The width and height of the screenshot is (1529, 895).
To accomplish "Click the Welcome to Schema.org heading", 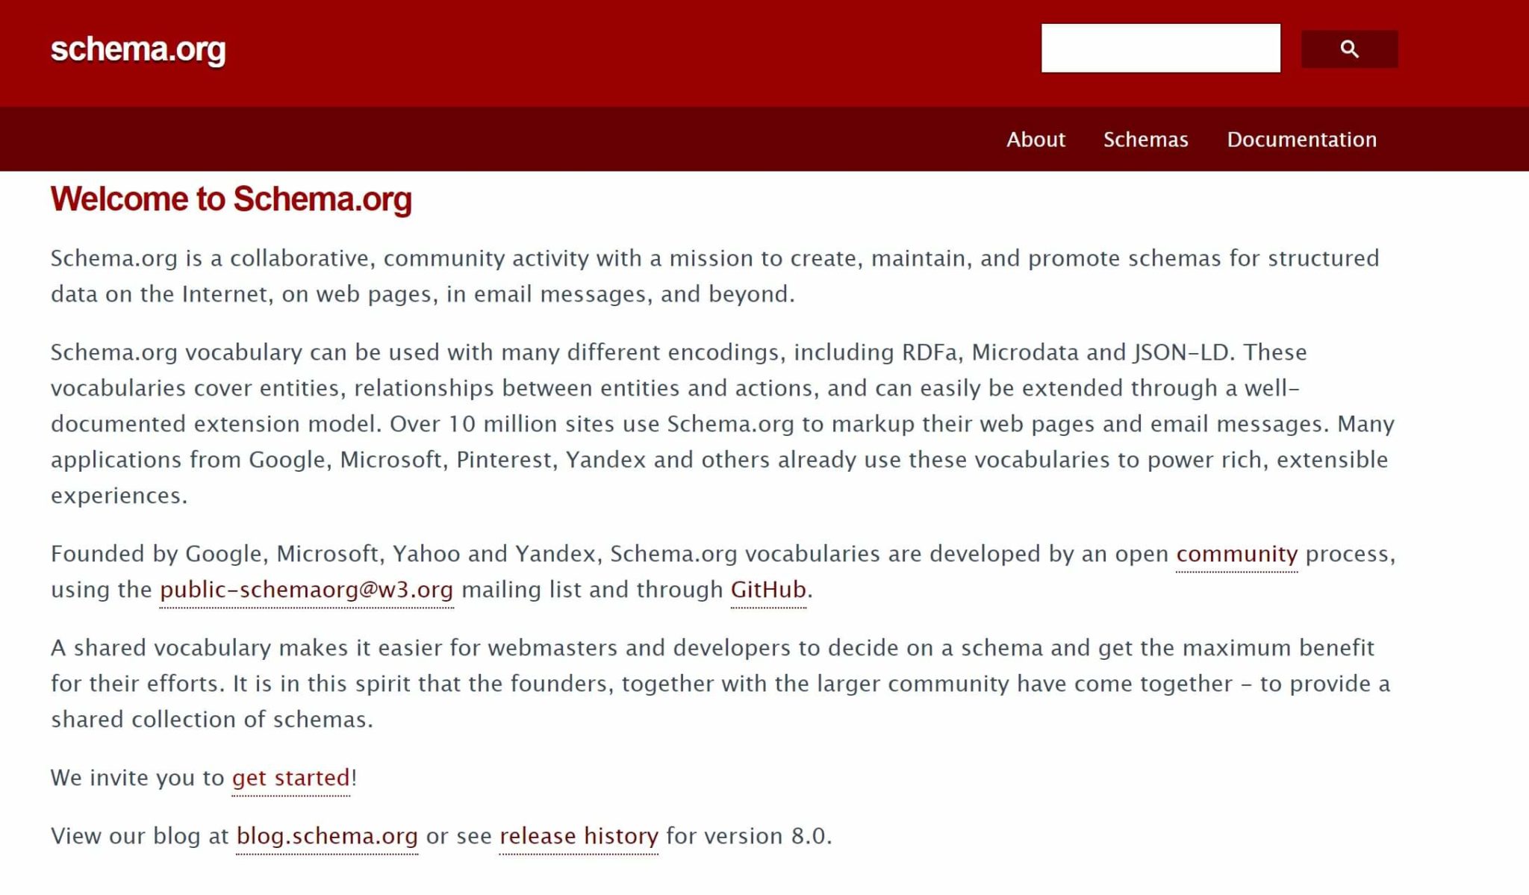I will (x=231, y=199).
